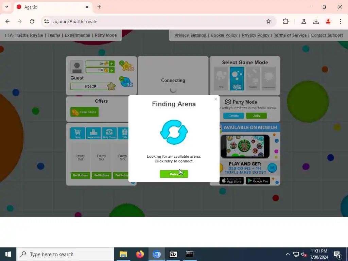
Task: Open the Gifts icon
Action: point(123,133)
